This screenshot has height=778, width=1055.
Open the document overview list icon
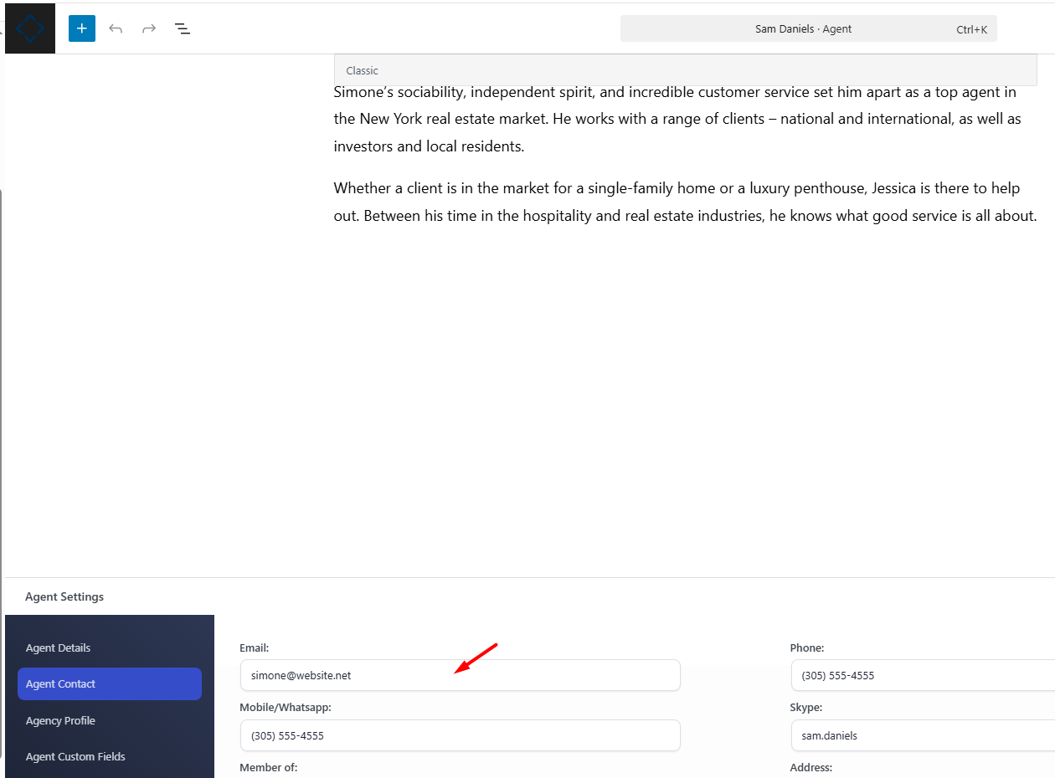183,28
